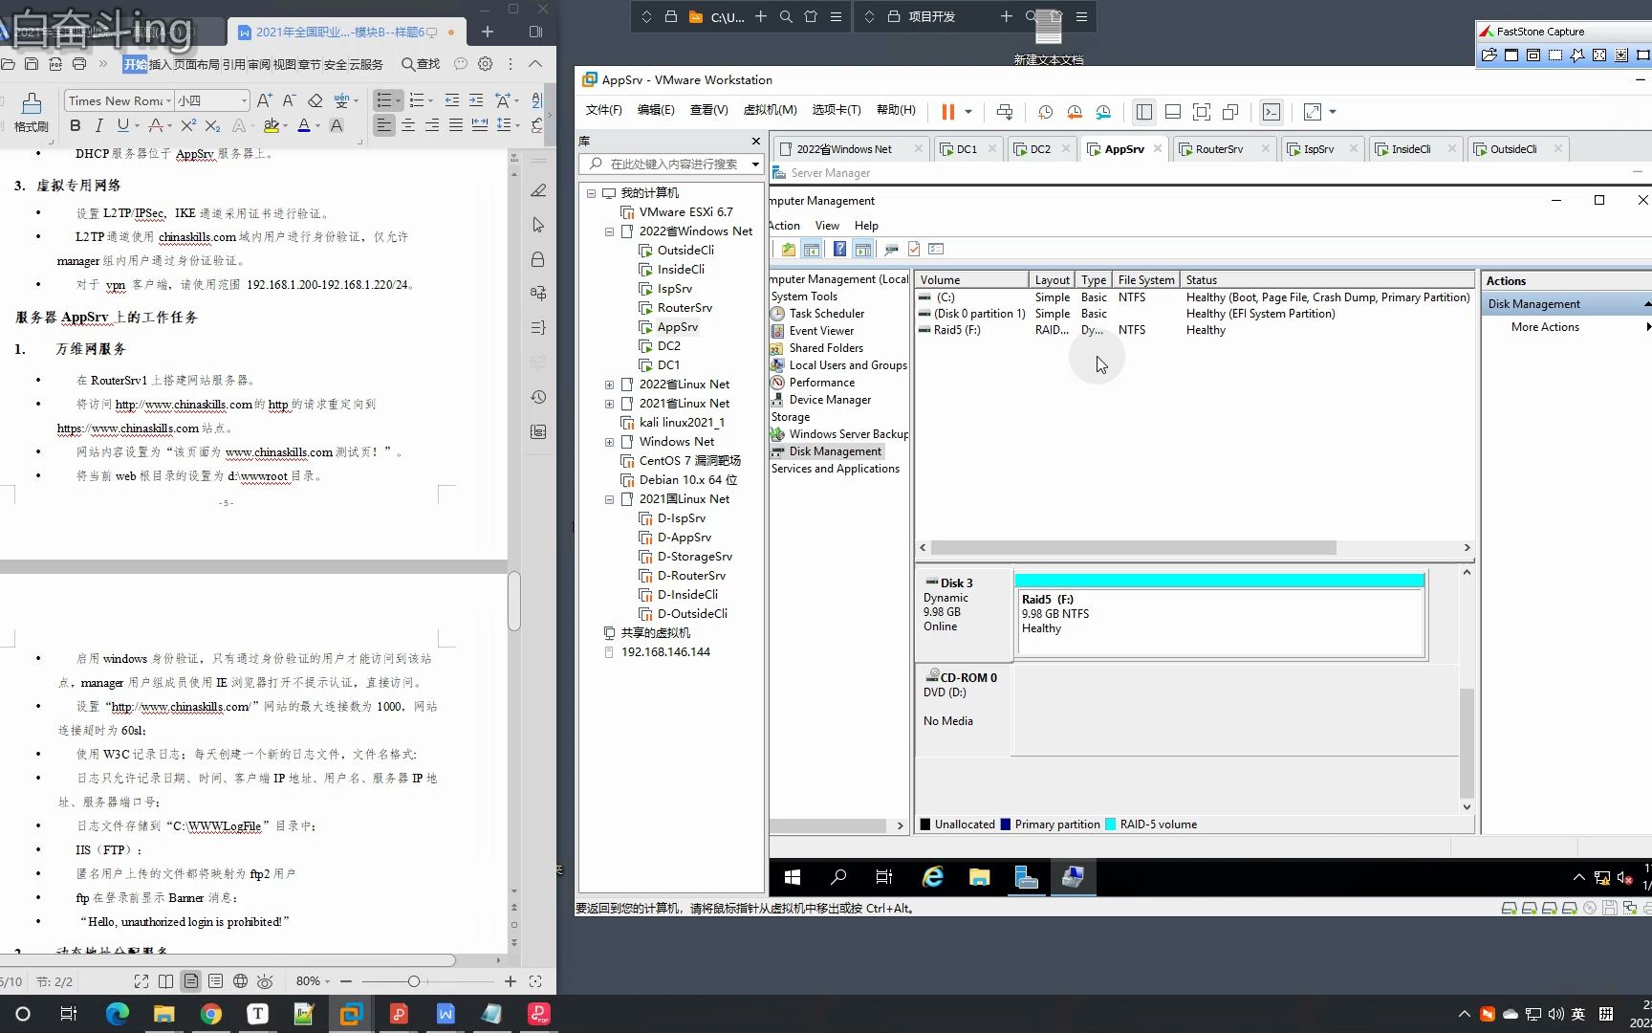Collapse the 2022省Windows Net folder
This screenshot has height=1033, width=1652.
coord(609,231)
